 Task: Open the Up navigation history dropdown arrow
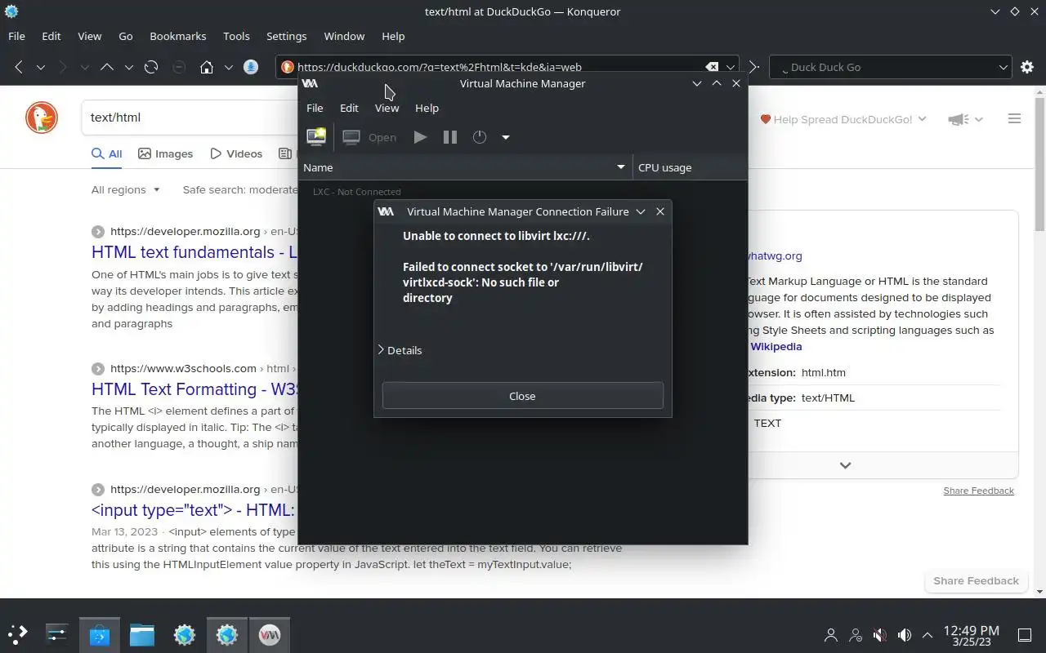pyautogui.click(x=128, y=67)
